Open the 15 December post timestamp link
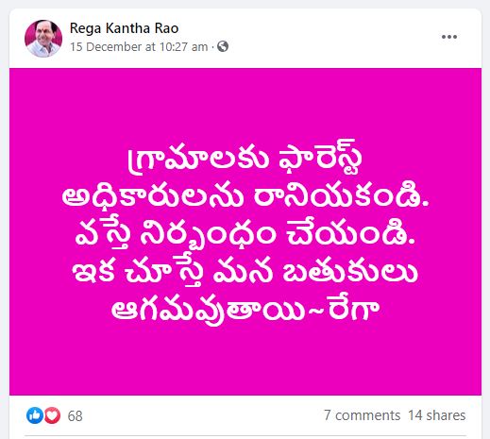This screenshot has height=439, width=490. click(139, 47)
